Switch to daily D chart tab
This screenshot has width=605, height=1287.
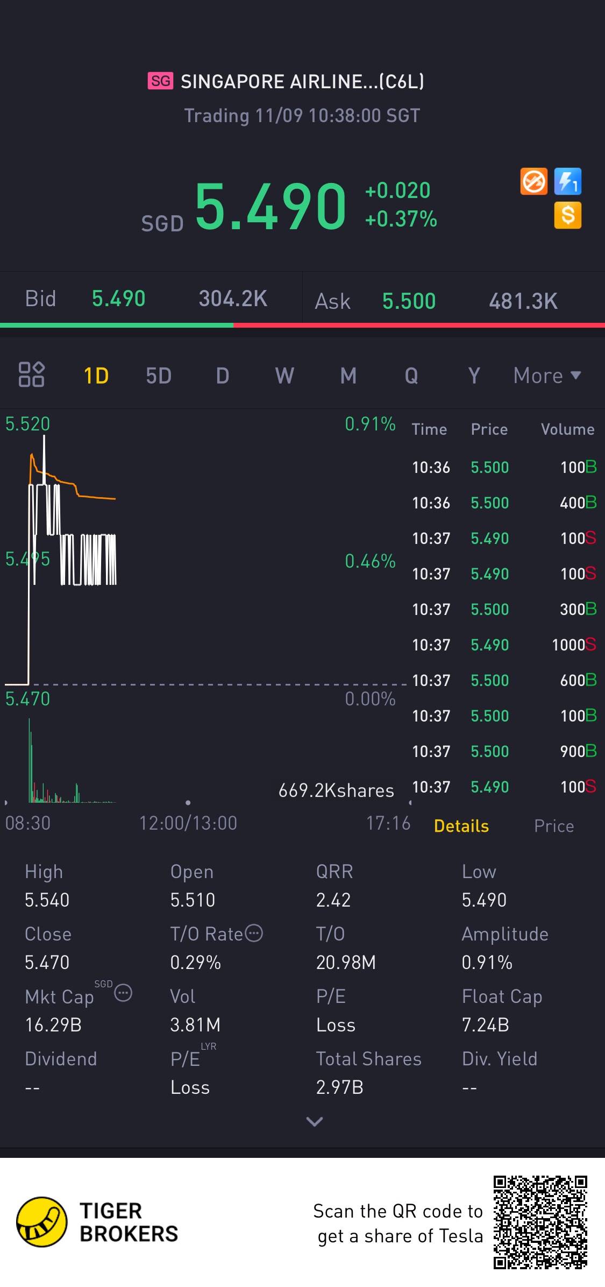223,376
